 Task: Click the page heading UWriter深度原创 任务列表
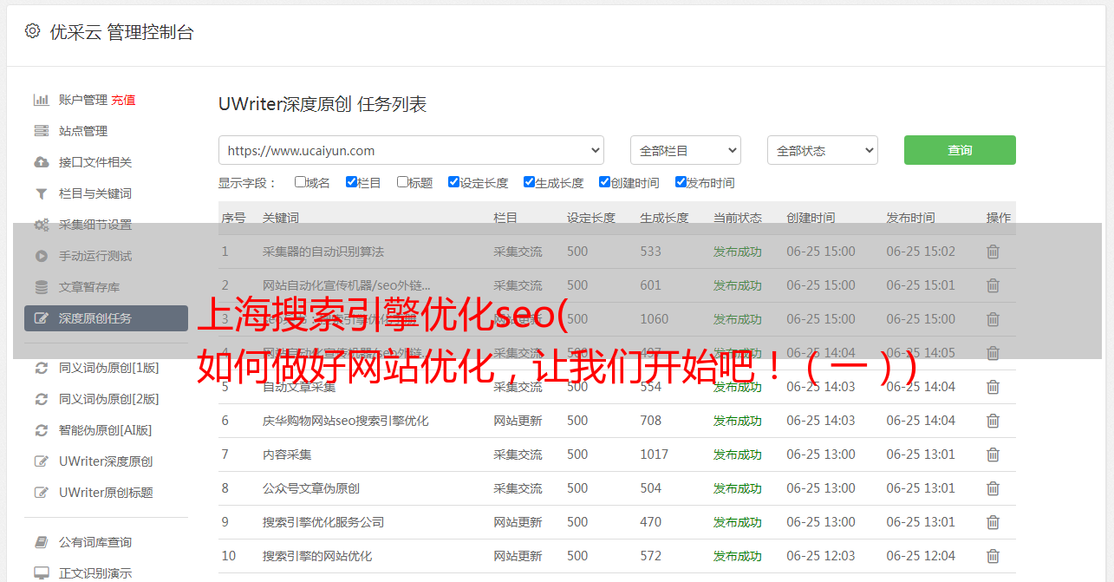coord(322,104)
